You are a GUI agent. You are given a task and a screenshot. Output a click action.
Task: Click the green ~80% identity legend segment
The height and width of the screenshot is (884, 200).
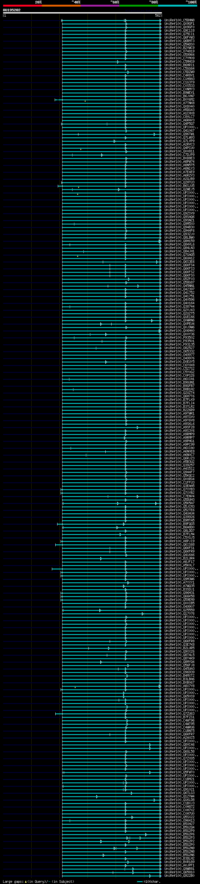(139, 6)
